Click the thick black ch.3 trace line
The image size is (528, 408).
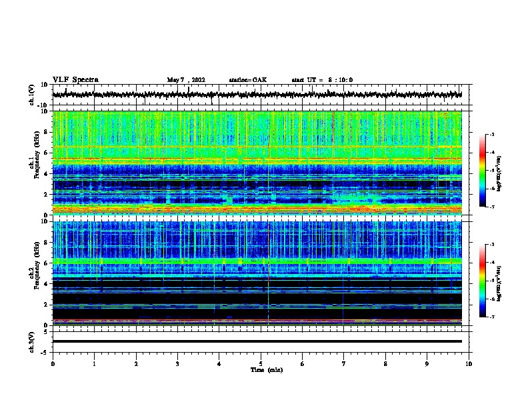click(257, 341)
